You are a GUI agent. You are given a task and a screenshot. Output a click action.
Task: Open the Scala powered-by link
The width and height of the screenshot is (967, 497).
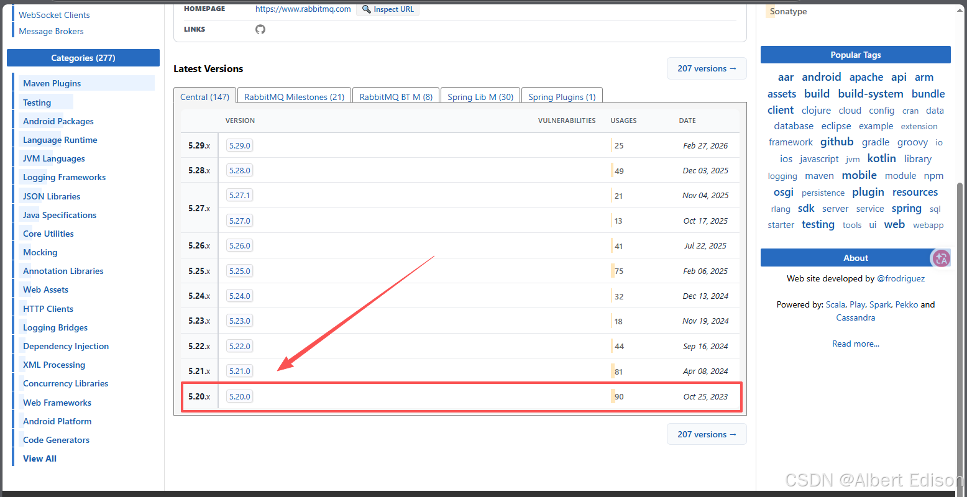click(x=835, y=304)
